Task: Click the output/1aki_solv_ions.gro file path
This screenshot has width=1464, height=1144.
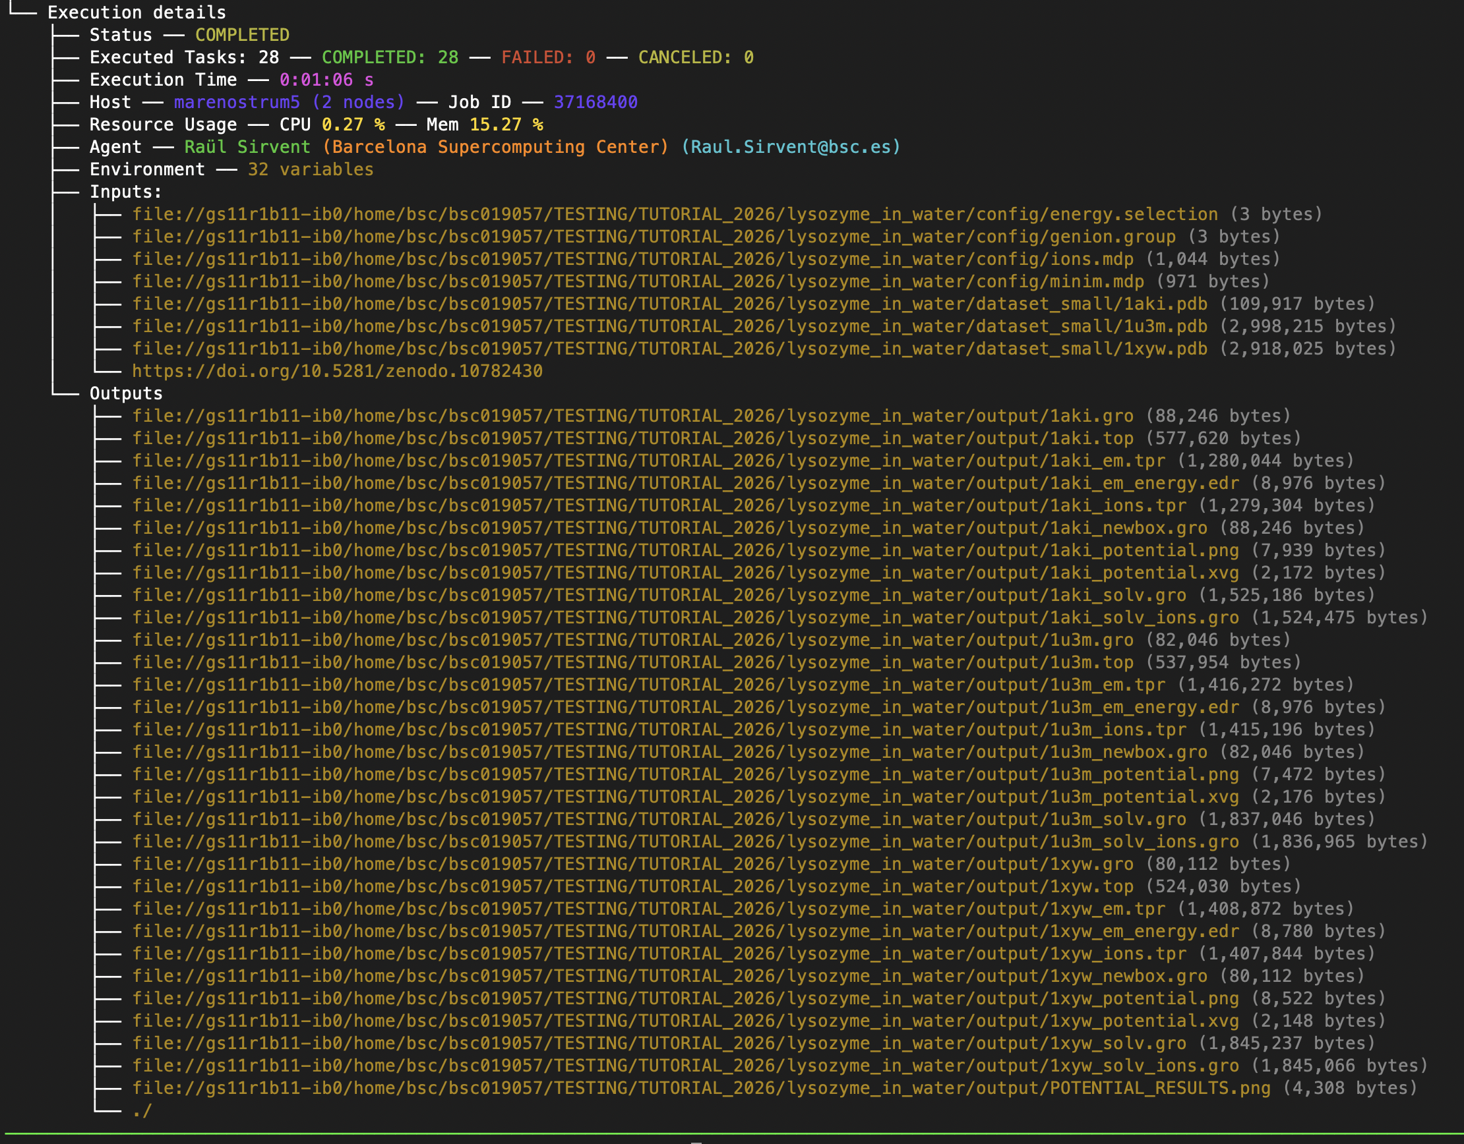Action: tap(686, 617)
